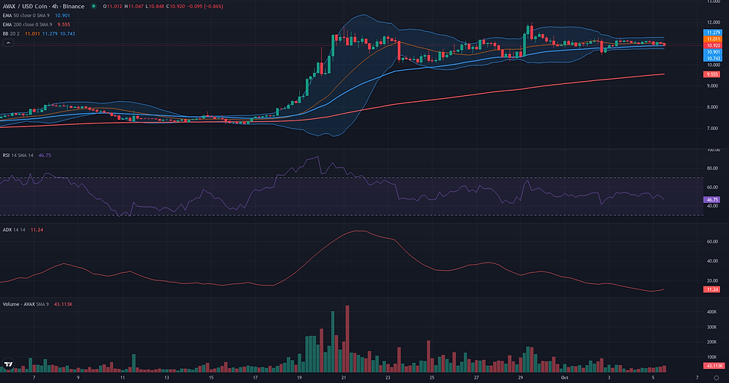The width and height of the screenshot is (729, 383).
Task: Click the EMA 200 value 9.555 in legend
Action: (x=64, y=25)
